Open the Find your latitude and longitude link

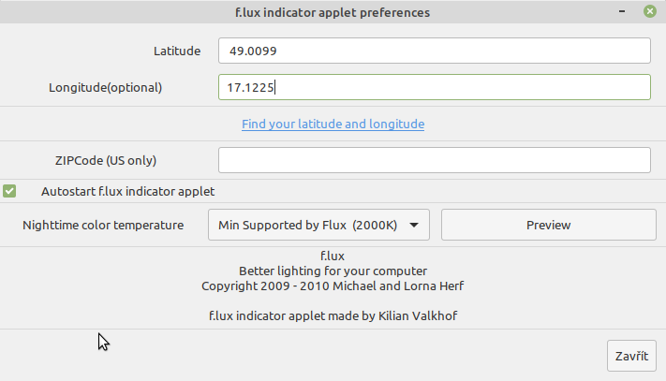(333, 124)
